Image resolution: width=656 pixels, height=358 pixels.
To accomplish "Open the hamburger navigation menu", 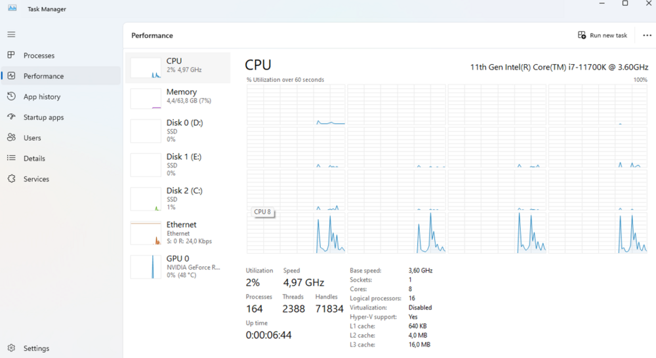I will tap(11, 34).
